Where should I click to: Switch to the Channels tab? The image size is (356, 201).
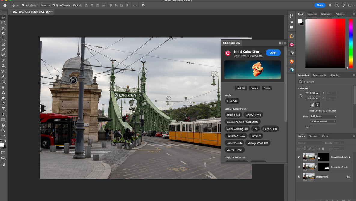[313, 136]
